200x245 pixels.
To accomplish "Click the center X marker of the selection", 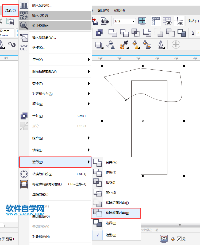I will click(x=143, y=121).
